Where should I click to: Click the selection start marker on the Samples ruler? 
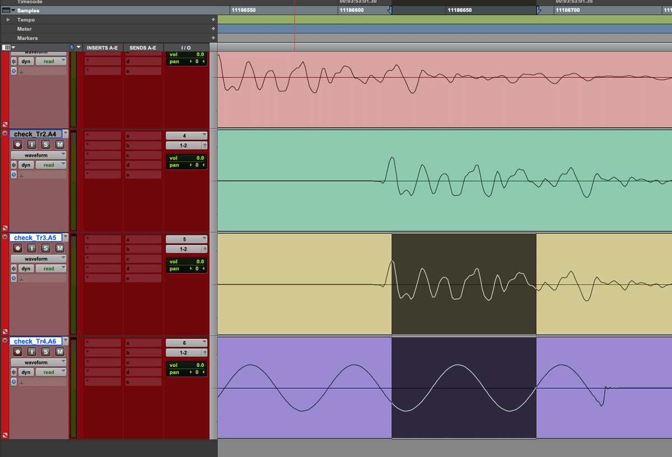click(x=390, y=10)
